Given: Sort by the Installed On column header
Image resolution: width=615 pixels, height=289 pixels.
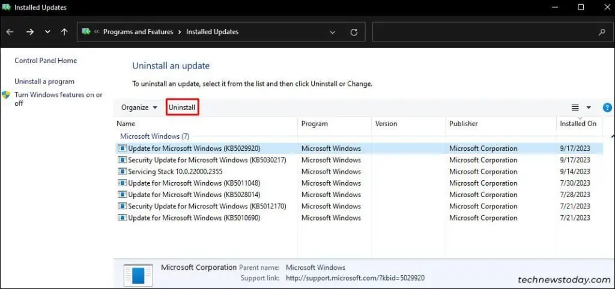Looking at the screenshot, I should pyautogui.click(x=580, y=124).
